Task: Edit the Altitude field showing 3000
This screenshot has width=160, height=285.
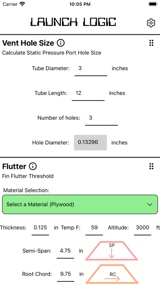Action: coord(142,228)
